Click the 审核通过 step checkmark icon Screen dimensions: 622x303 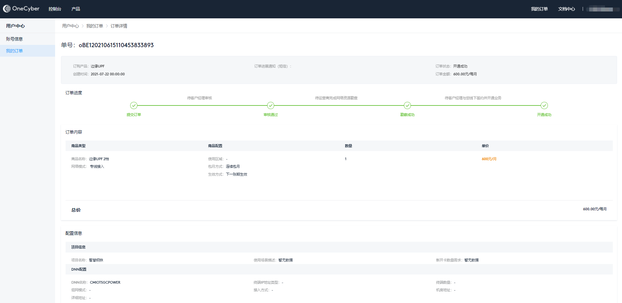pyautogui.click(x=271, y=105)
